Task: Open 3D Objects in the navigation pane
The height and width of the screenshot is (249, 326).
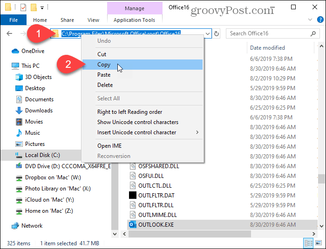Action: tap(38, 77)
